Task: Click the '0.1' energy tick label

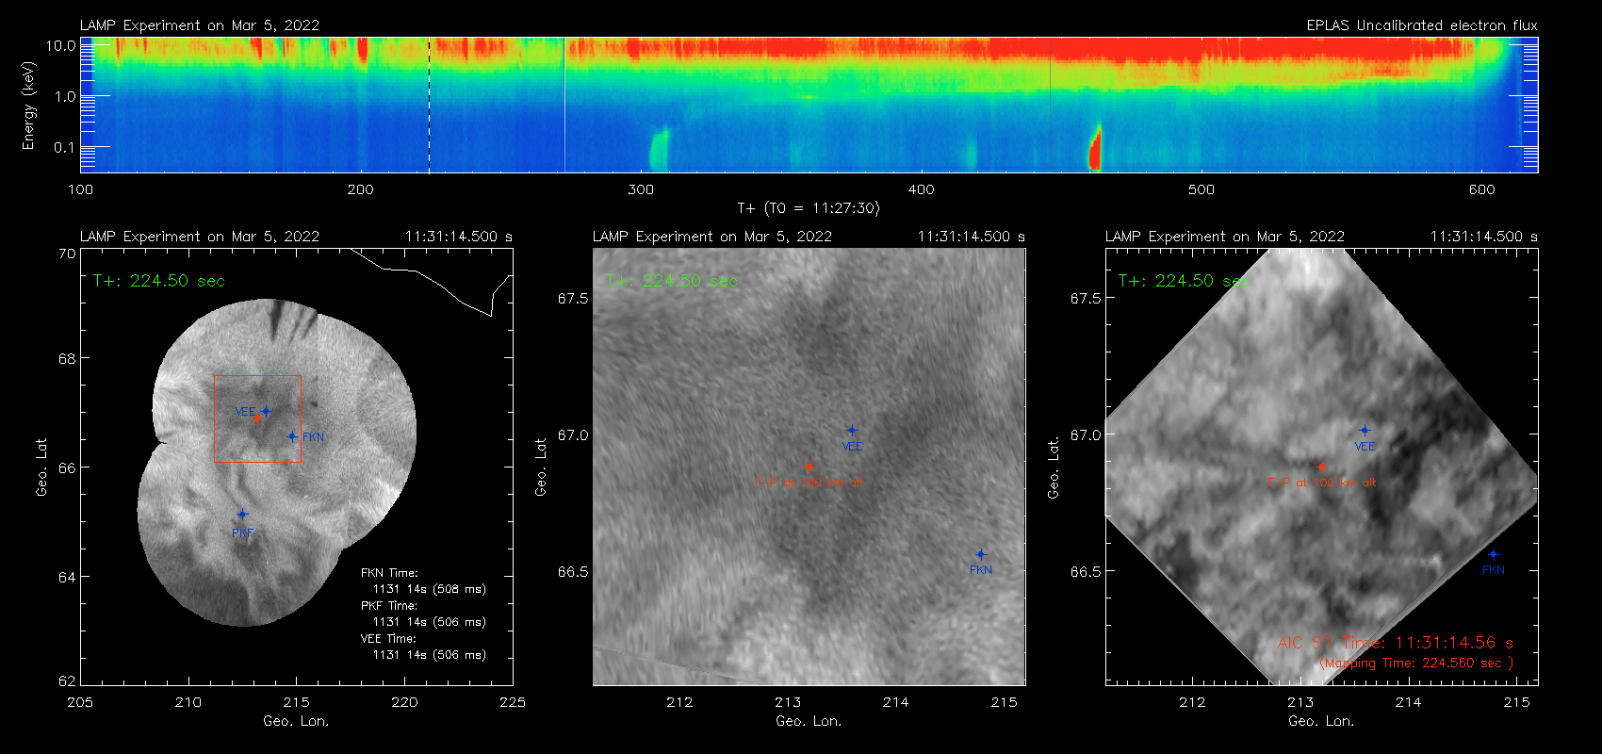Action: (x=65, y=147)
